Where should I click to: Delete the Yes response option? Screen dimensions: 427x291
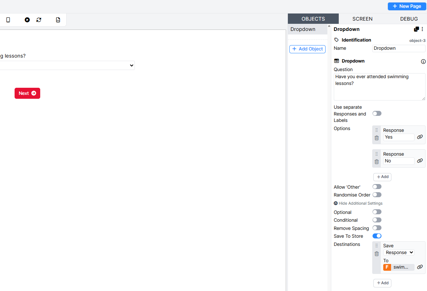click(x=376, y=138)
